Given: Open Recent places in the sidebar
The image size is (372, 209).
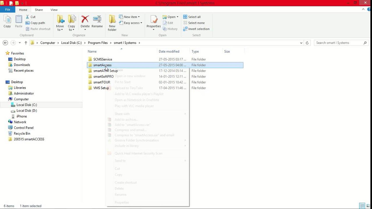Looking at the screenshot, I should (x=24, y=71).
